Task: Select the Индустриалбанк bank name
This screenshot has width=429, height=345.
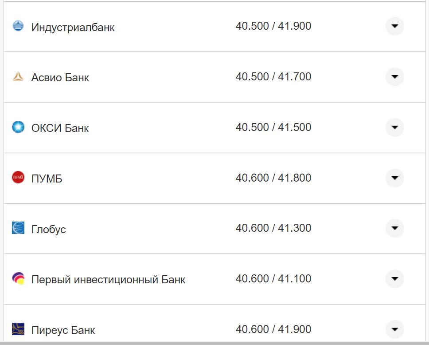Action: pos(72,27)
